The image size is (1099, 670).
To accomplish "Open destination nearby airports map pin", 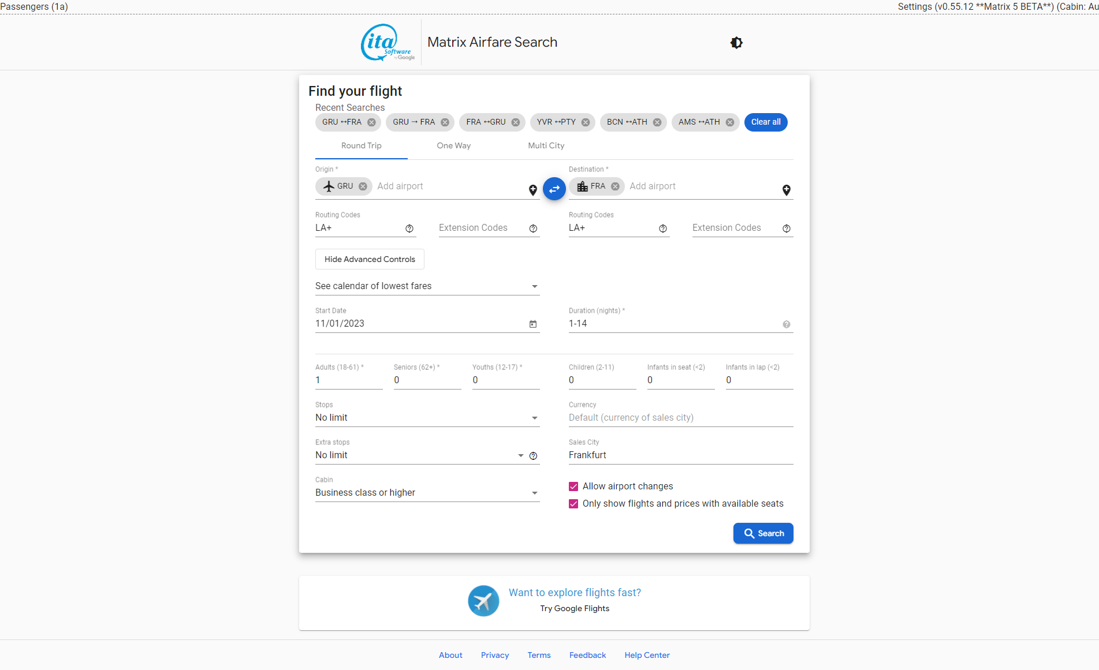I will (x=786, y=190).
